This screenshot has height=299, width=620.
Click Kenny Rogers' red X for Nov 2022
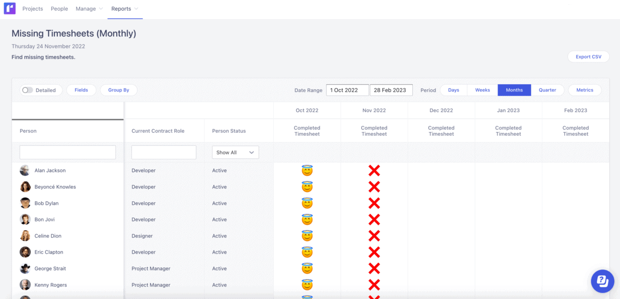374,285
